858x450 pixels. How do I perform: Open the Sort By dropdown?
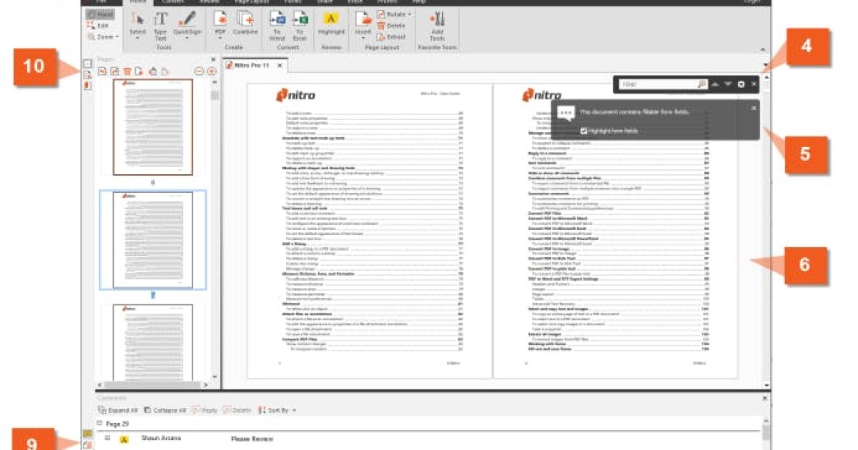277,410
